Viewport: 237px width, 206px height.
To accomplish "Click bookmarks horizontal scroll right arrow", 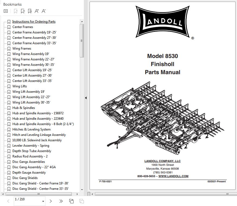I will click(x=77, y=194).
